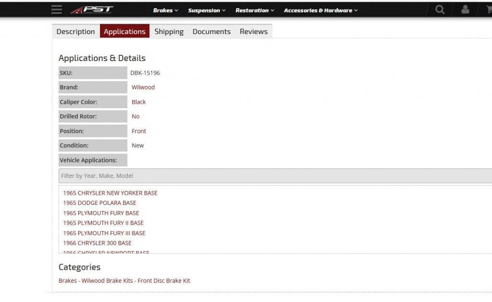Switch to the Documents tab
The height and width of the screenshot is (302, 492).
pos(211,31)
